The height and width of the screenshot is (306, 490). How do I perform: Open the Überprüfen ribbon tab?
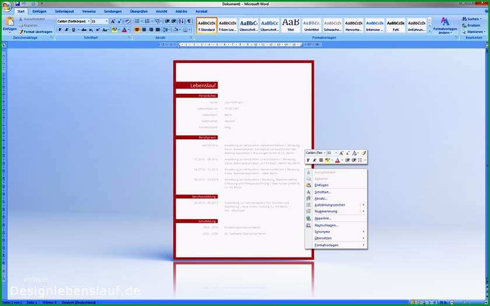pyautogui.click(x=139, y=12)
